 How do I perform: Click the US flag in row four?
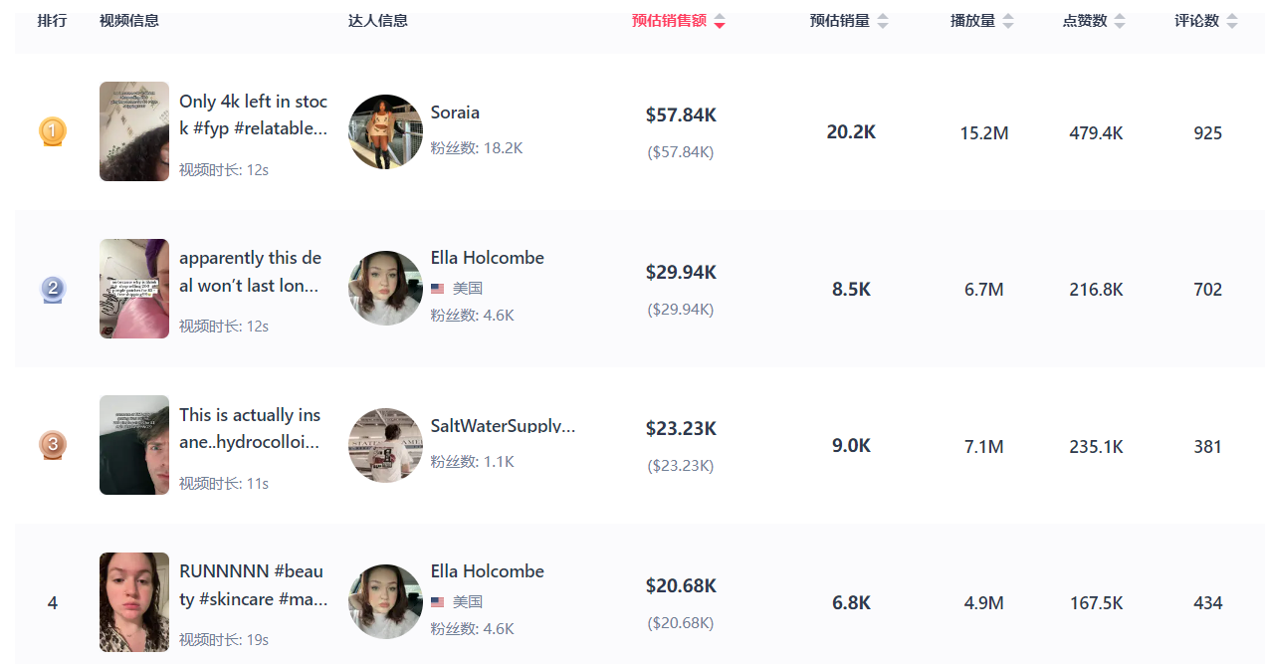pos(438,602)
